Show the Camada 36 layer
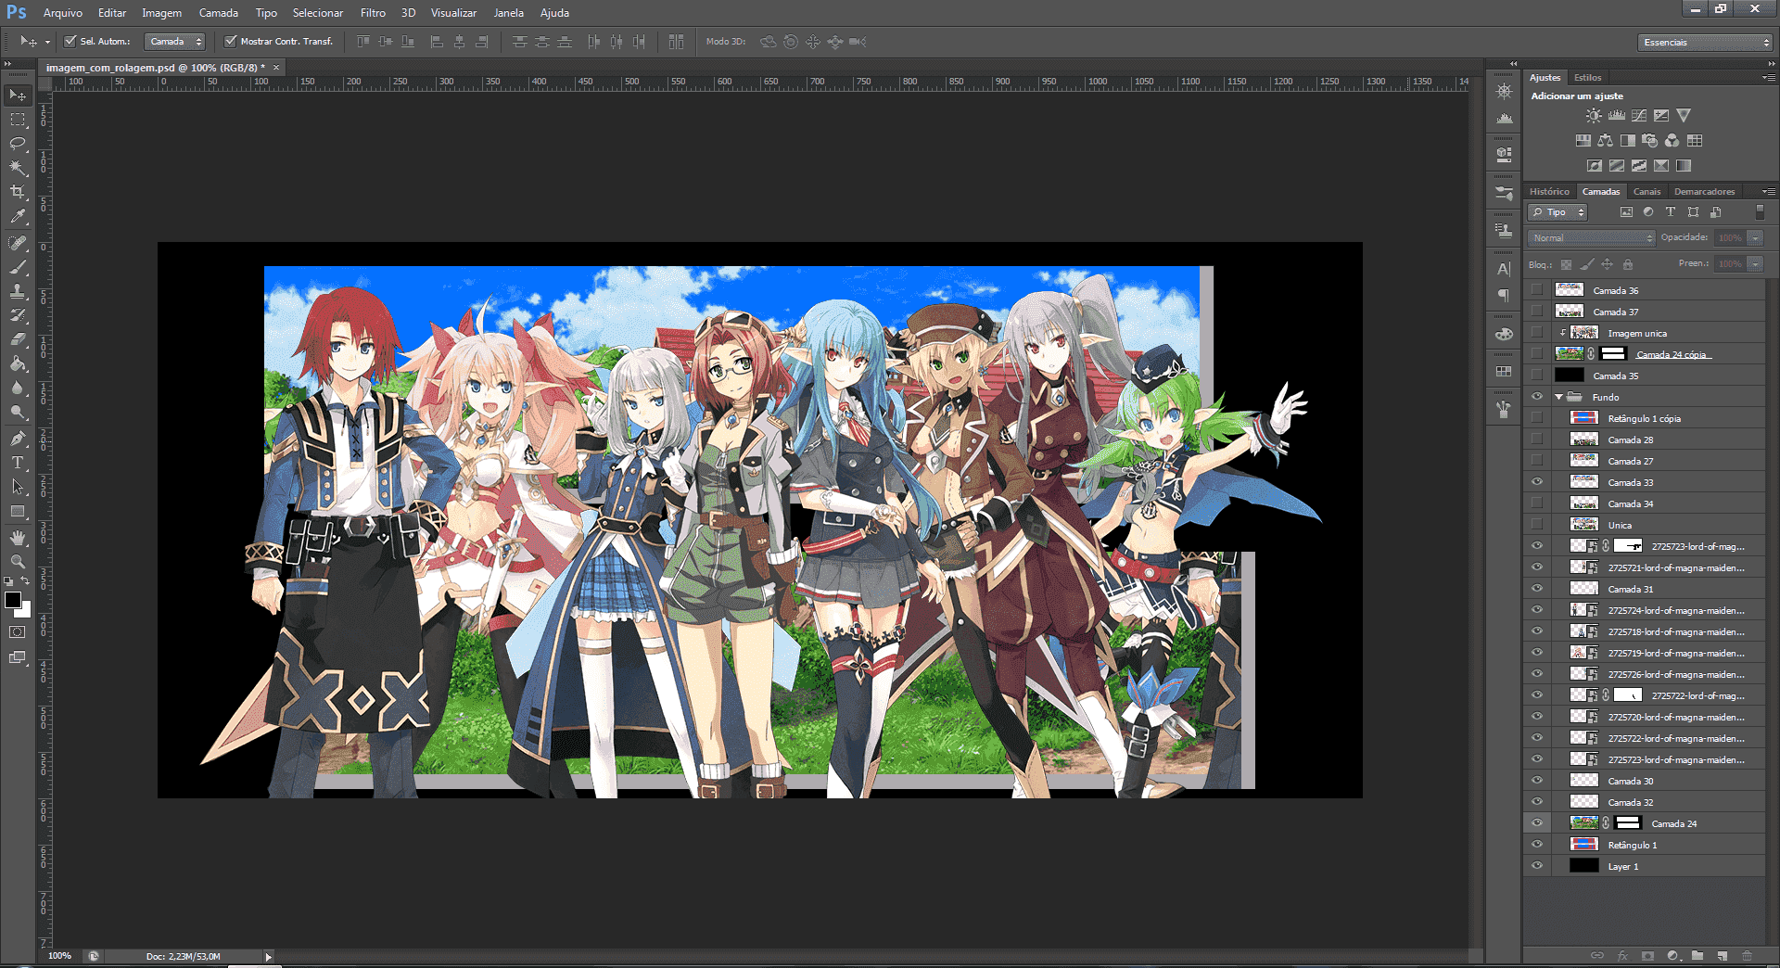This screenshot has height=968, width=1780. pos(1537,290)
